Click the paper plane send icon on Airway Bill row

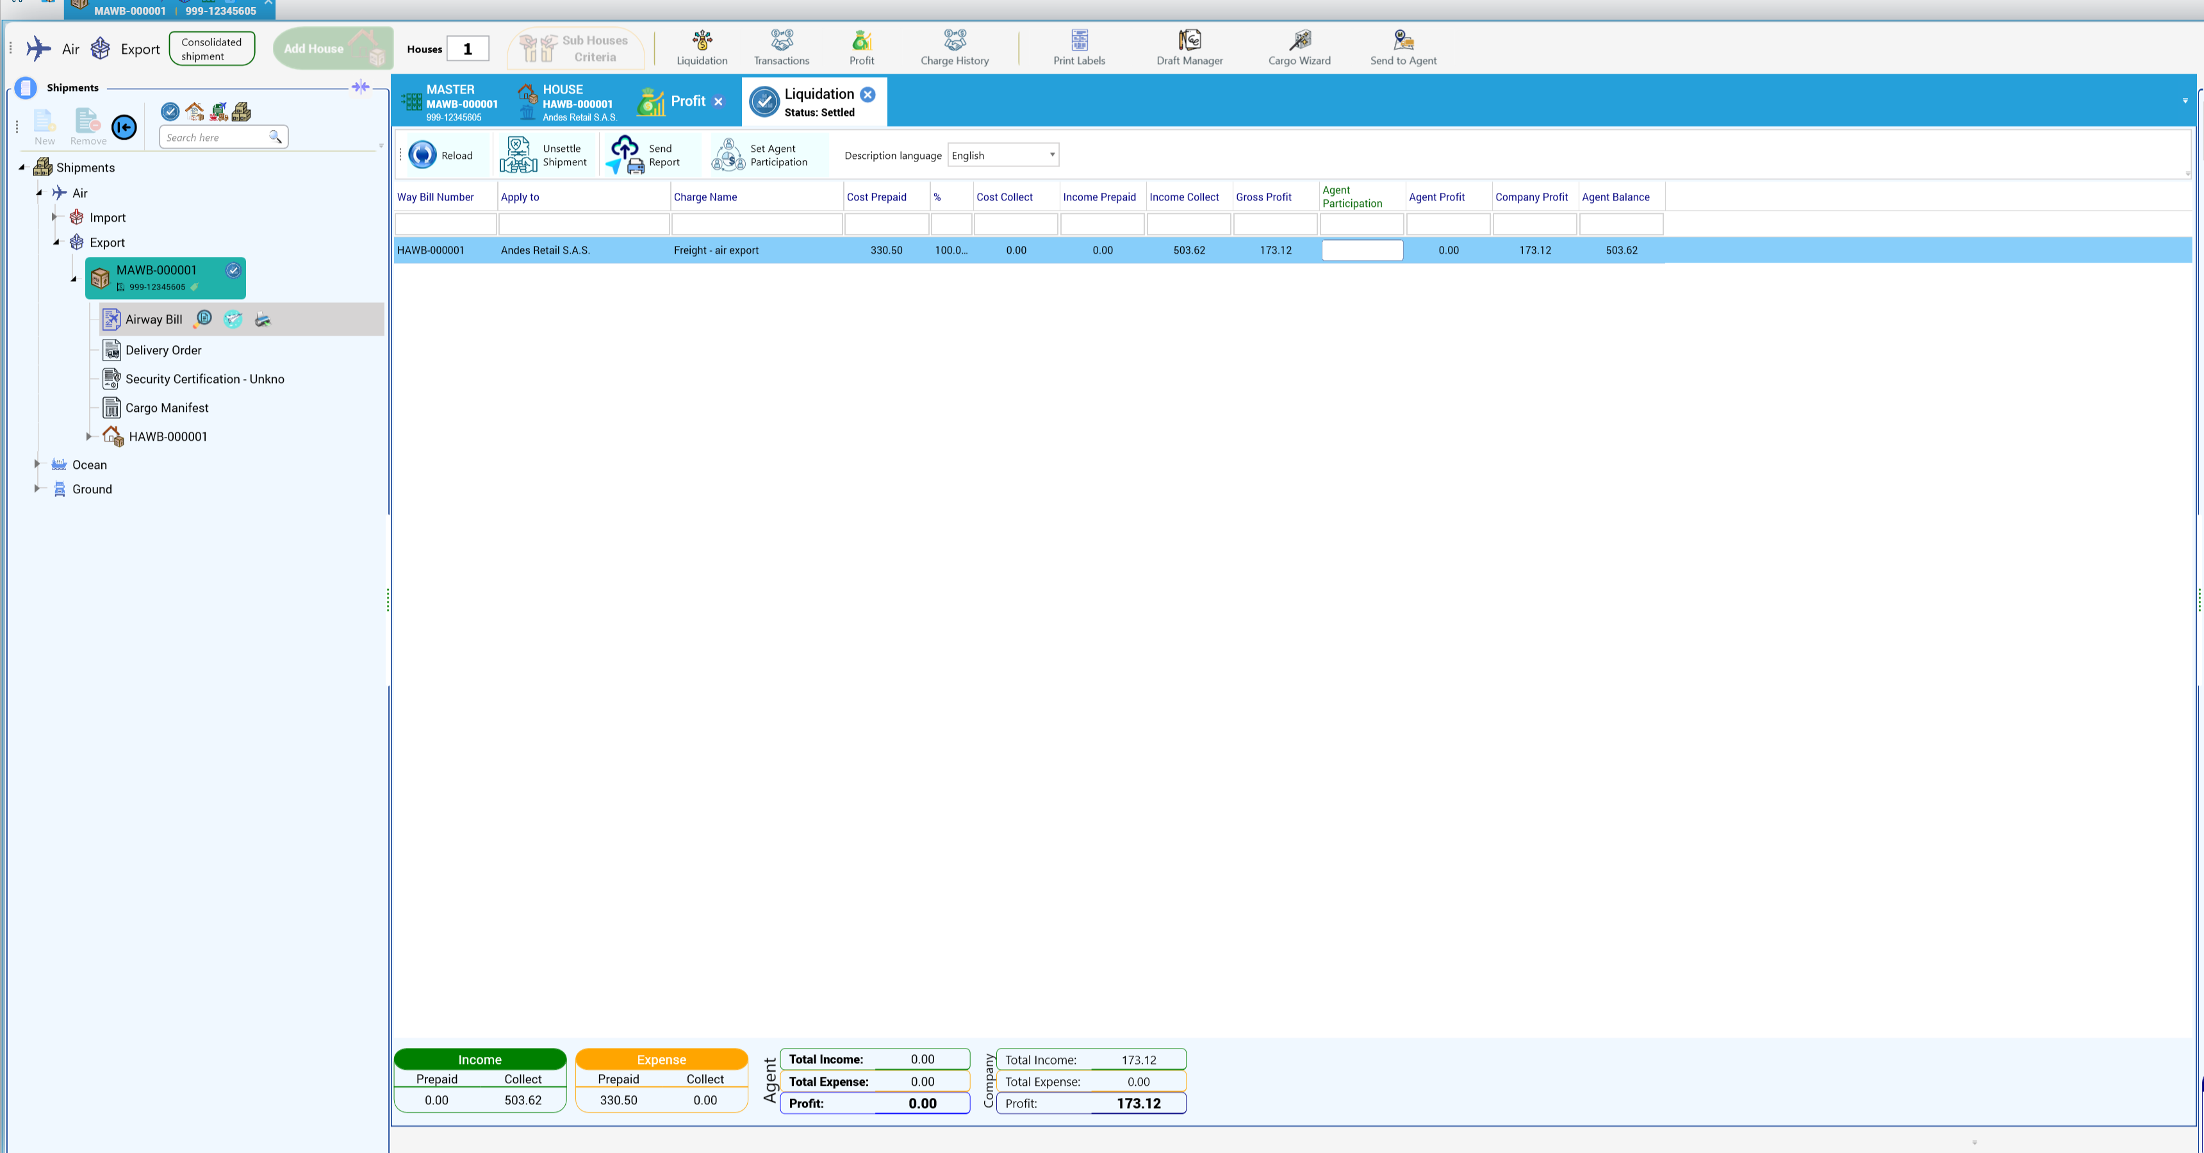tap(233, 319)
